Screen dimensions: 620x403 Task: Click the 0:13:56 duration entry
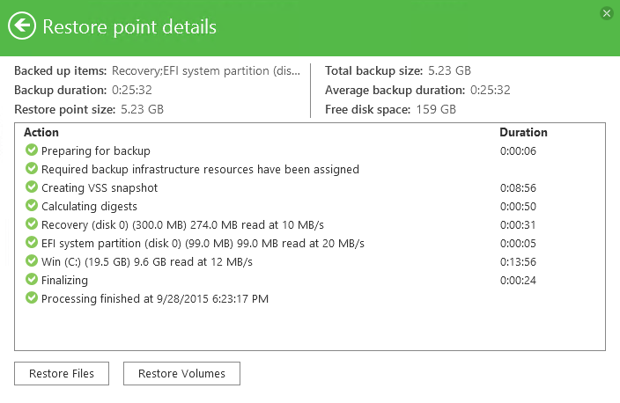tap(518, 262)
